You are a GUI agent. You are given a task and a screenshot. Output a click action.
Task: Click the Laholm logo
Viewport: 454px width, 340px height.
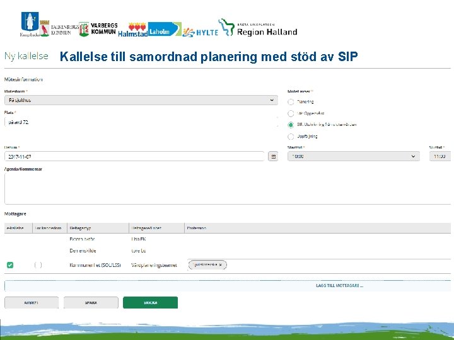pyautogui.click(x=165, y=30)
